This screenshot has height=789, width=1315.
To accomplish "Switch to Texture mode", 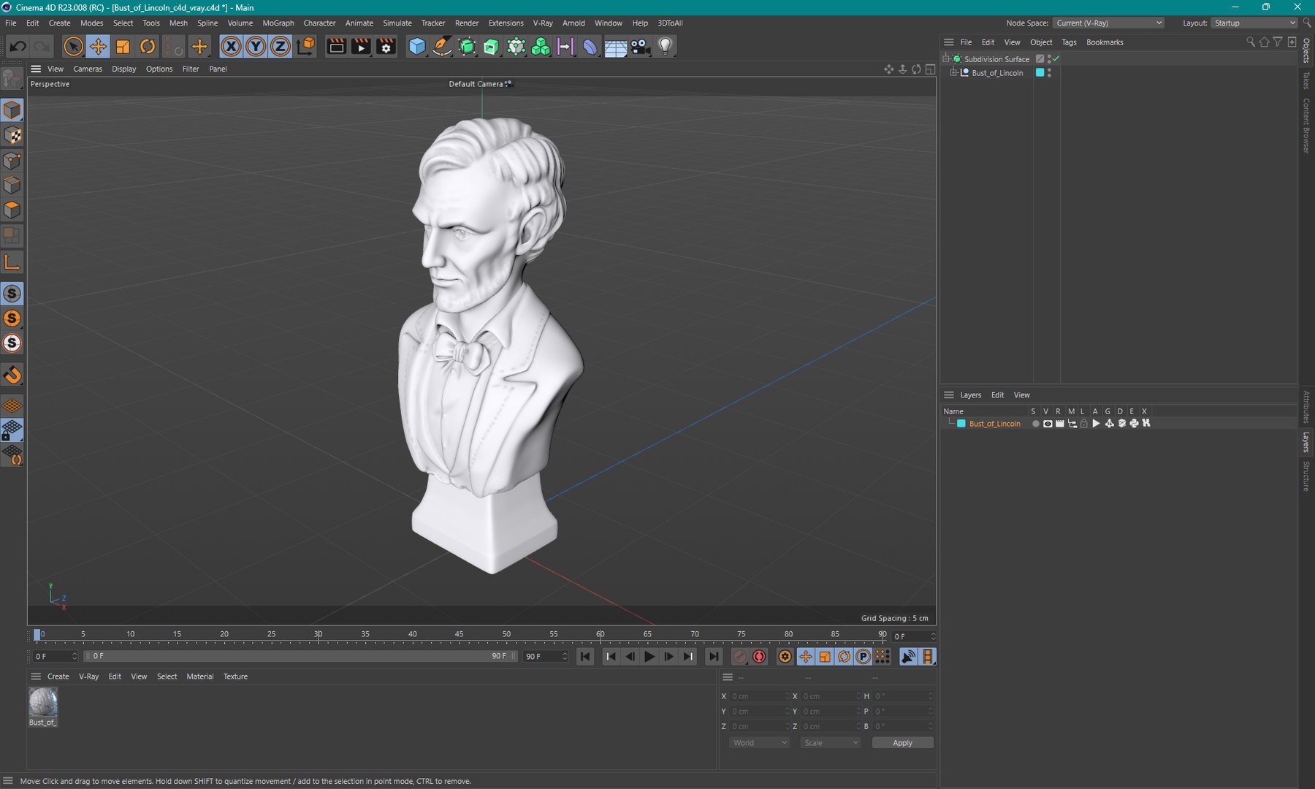I will pyautogui.click(x=12, y=135).
